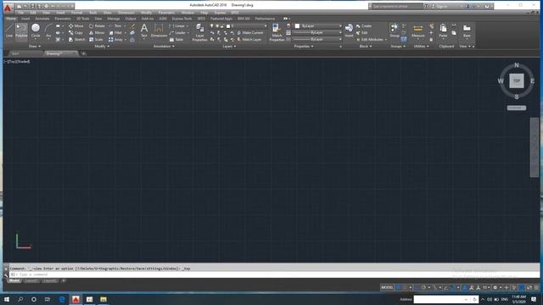Click the Move tool
Screen dimensions: 543x305
(76, 26)
